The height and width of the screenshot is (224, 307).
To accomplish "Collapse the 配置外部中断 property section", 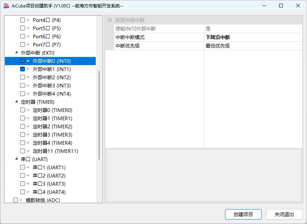I will point(110,20).
